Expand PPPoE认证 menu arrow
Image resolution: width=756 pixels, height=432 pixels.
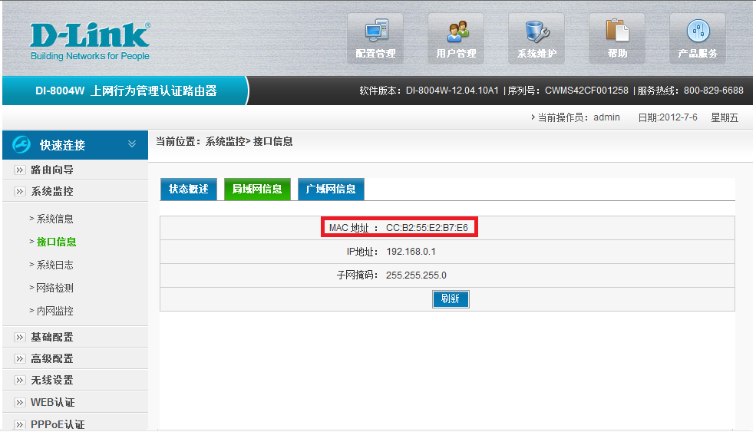point(19,425)
